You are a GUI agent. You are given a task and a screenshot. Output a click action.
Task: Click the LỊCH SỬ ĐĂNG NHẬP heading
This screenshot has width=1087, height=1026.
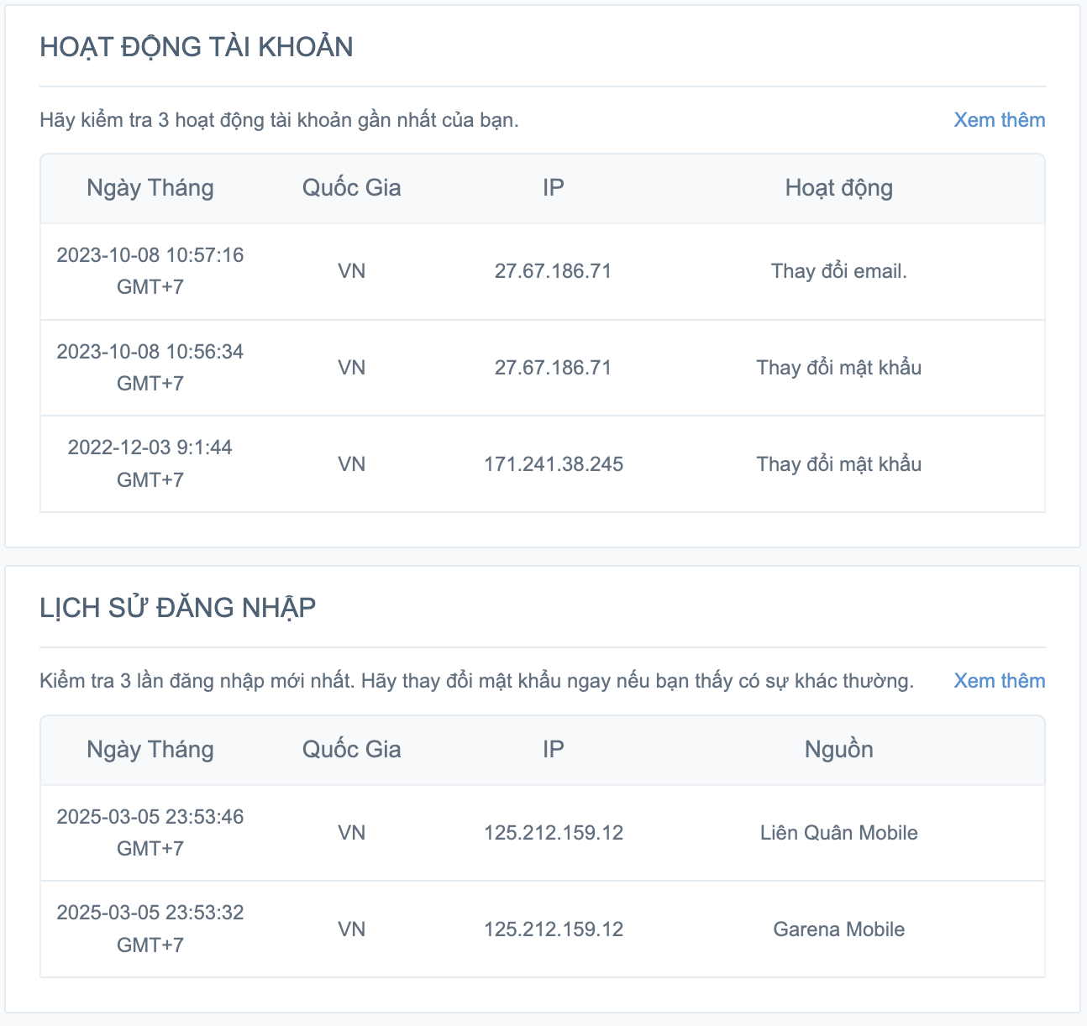[x=178, y=608]
